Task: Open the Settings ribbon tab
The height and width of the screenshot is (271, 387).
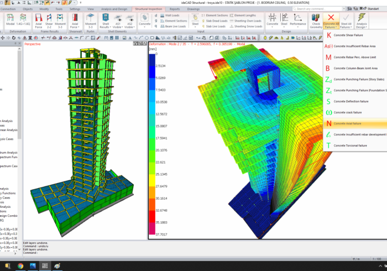Action: pyautogui.click(x=75, y=9)
